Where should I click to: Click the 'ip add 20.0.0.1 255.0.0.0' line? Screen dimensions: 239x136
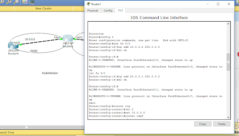(124, 76)
